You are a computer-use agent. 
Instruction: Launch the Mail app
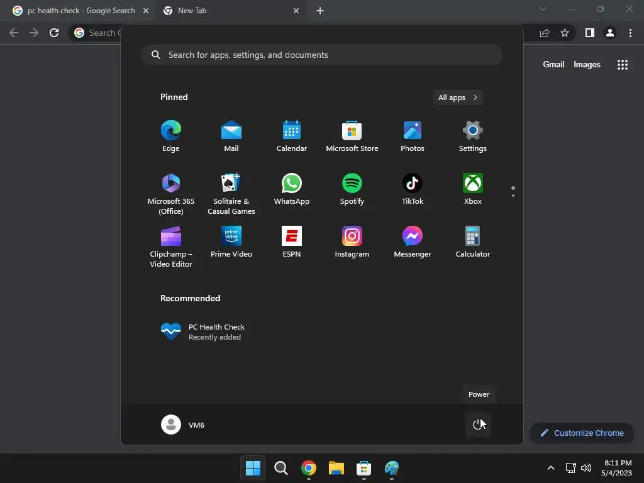click(x=231, y=136)
